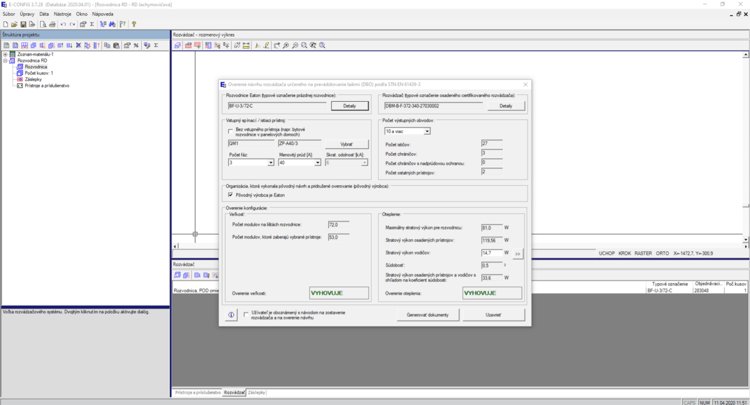Click the Print icon in main toolbar

tap(52, 24)
